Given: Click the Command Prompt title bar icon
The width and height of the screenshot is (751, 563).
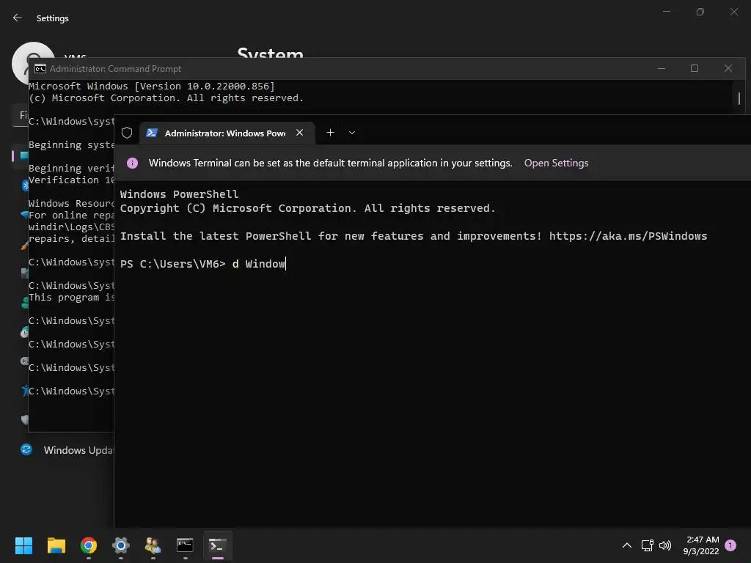Looking at the screenshot, I should (40, 69).
